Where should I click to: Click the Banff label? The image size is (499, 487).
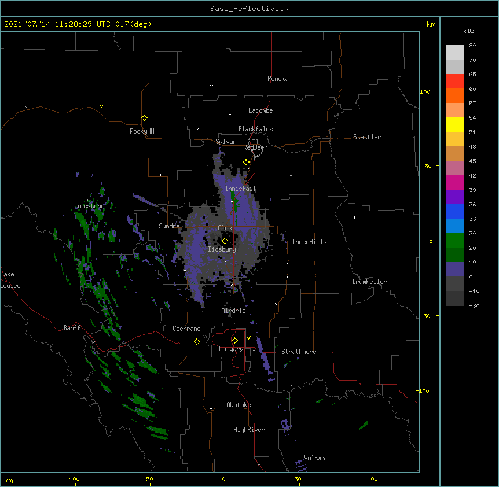tap(72, 328)
